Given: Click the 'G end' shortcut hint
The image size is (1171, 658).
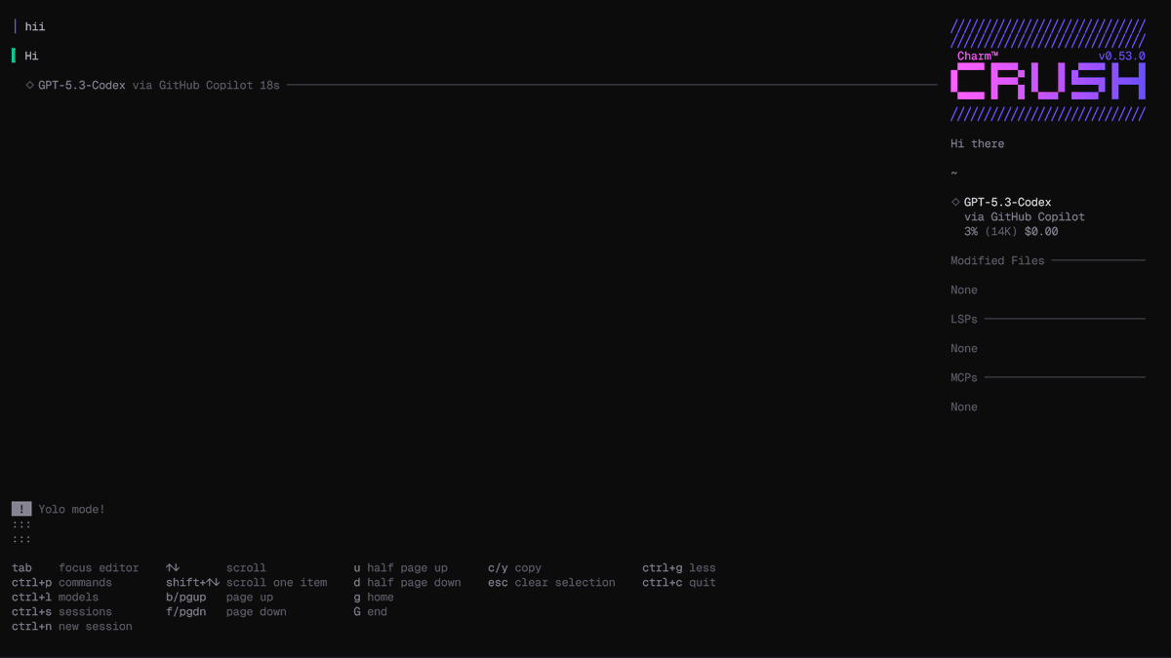Looking at the screenshot, I should [371, 611].
